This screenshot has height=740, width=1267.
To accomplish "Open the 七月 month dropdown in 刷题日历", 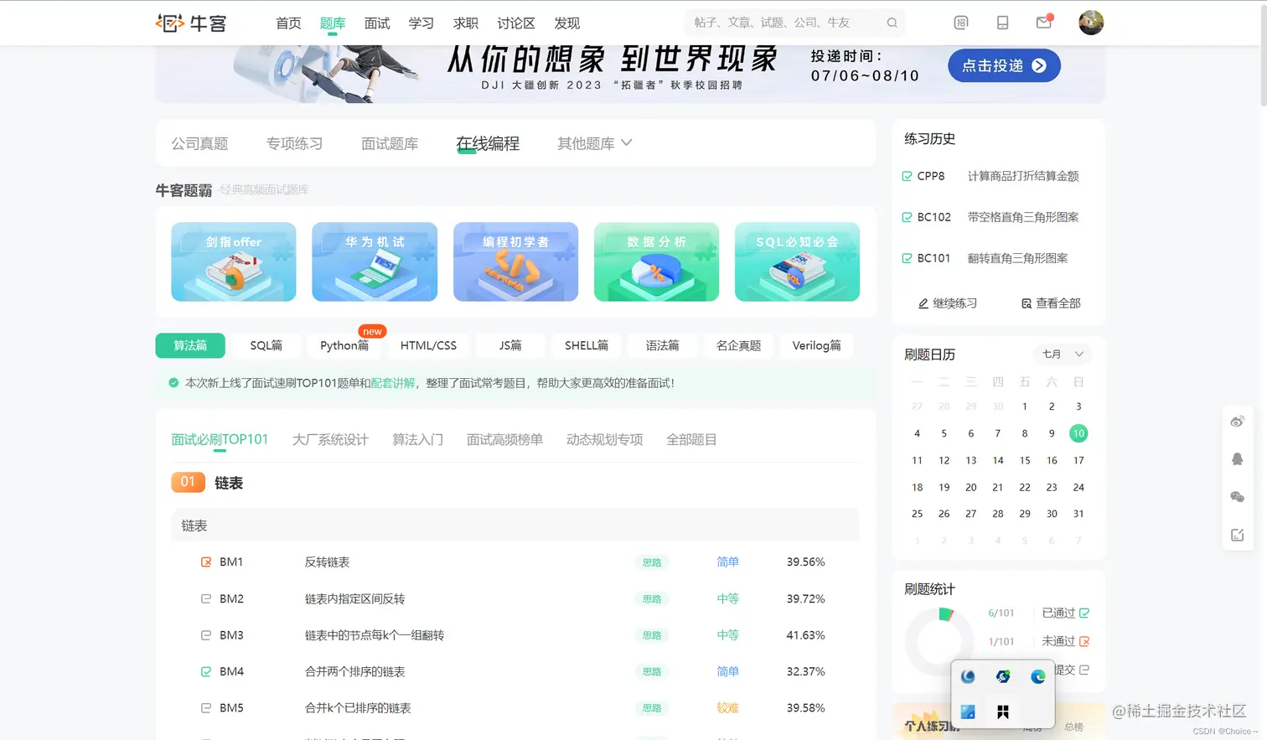I will [1061, 354].
